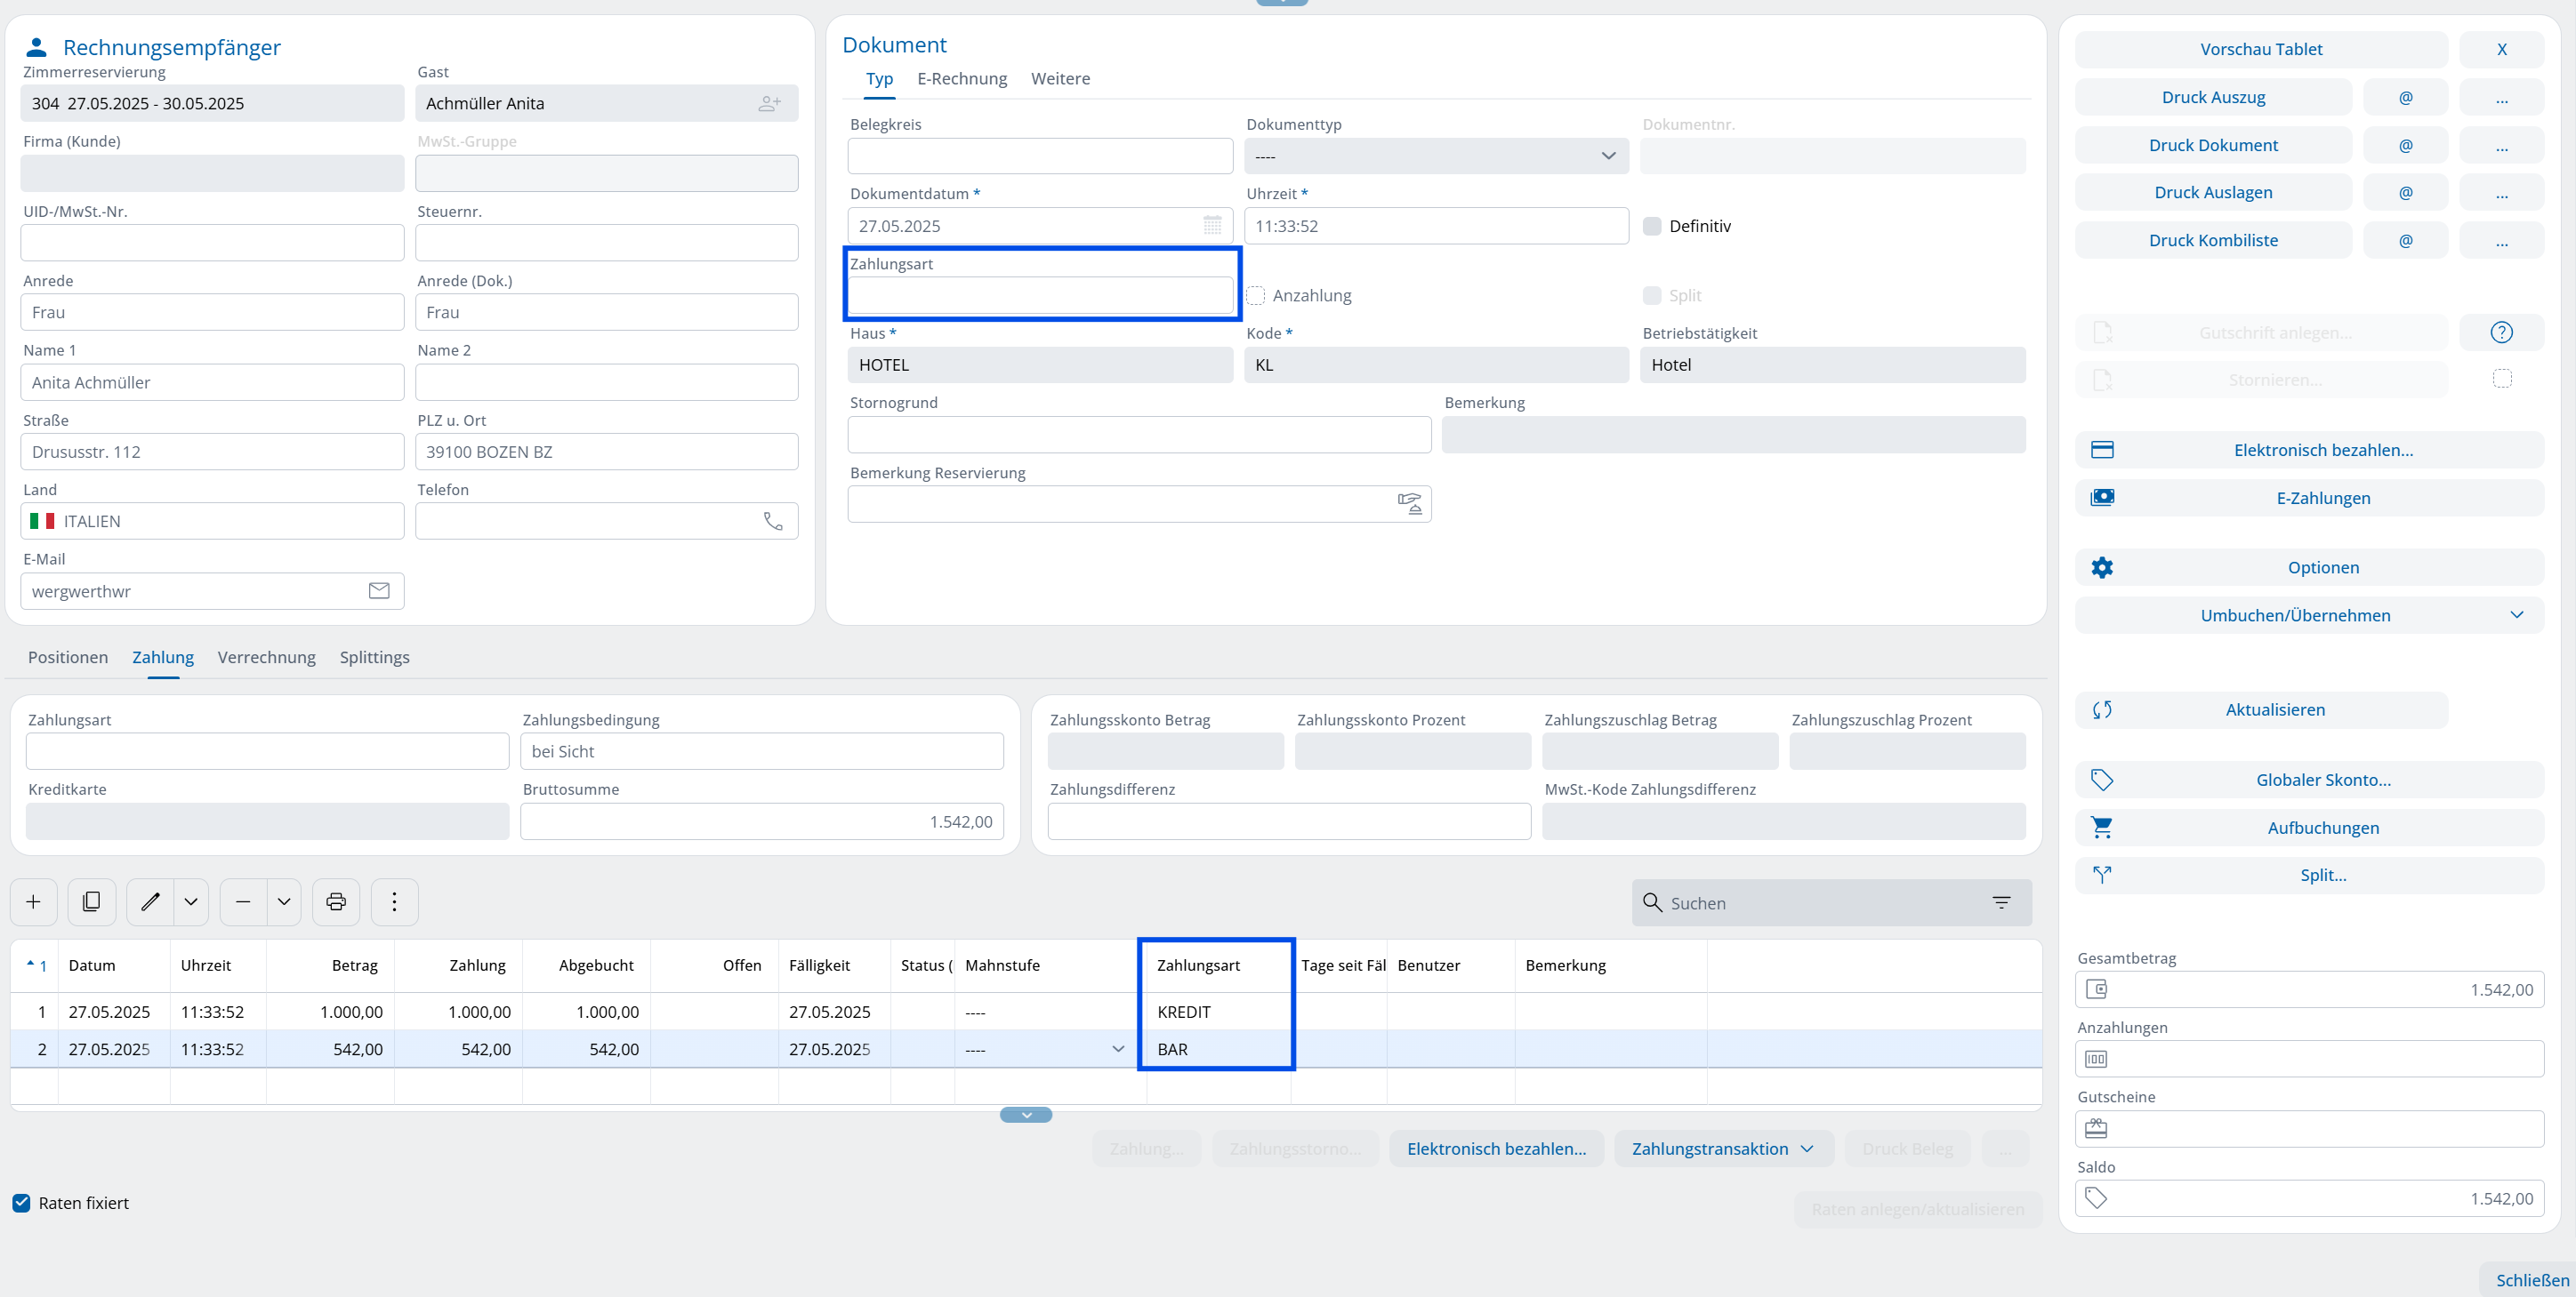Click the copy row icon in the toolbar

click(x=91, y=902)
